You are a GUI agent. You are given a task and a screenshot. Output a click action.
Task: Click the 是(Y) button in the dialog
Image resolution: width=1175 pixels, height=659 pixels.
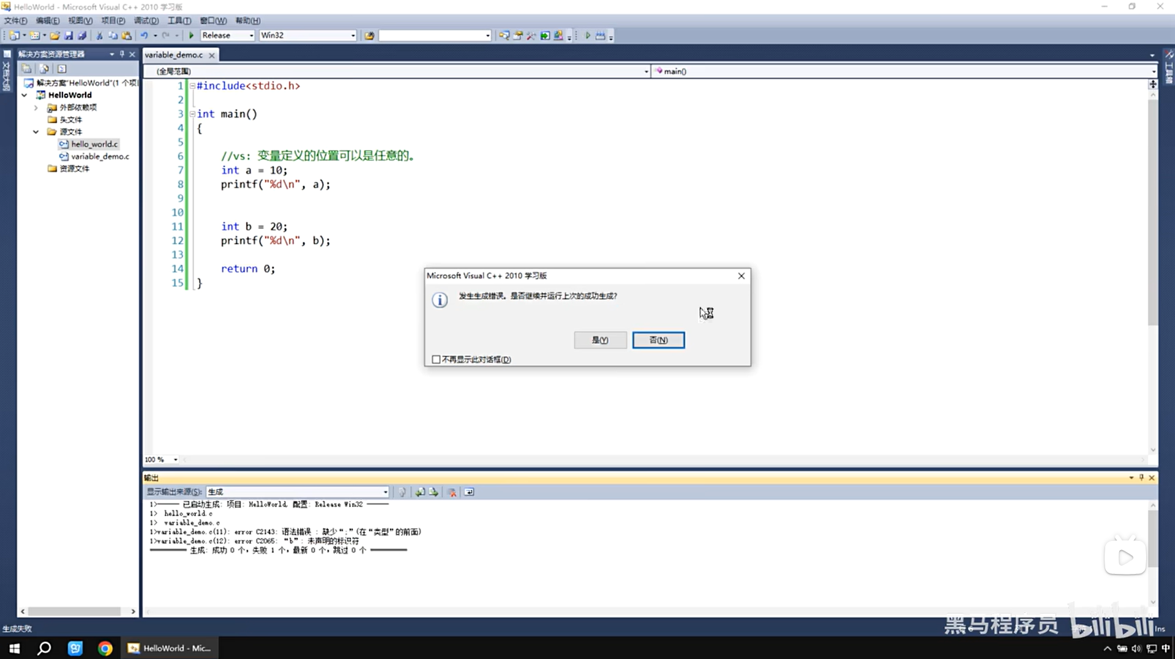coord(600,340)
